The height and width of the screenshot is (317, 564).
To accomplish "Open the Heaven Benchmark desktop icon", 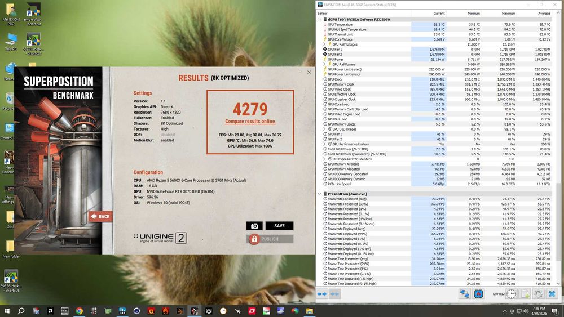I will [8, 162].
